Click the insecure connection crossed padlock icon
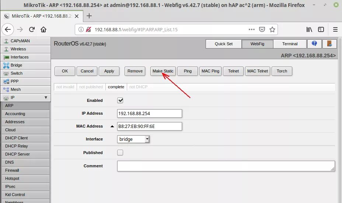Screen dimensions: 342x203 coord(88,29)
